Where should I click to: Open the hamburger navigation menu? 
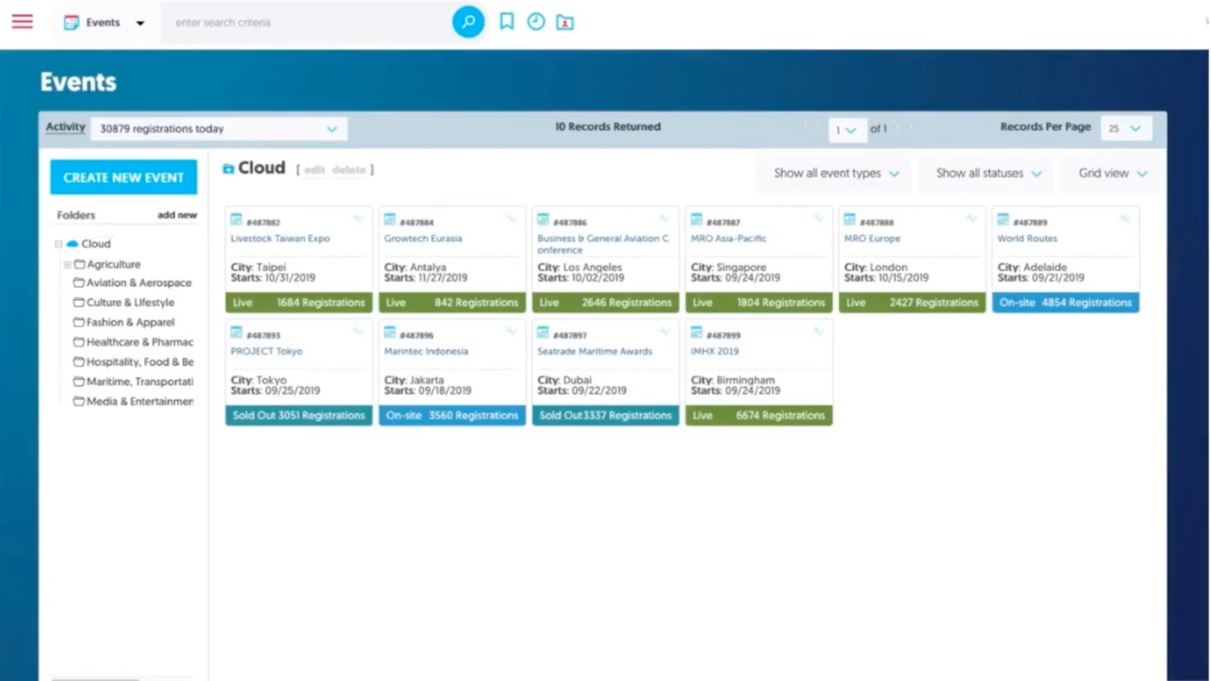(x=21, y=21)
